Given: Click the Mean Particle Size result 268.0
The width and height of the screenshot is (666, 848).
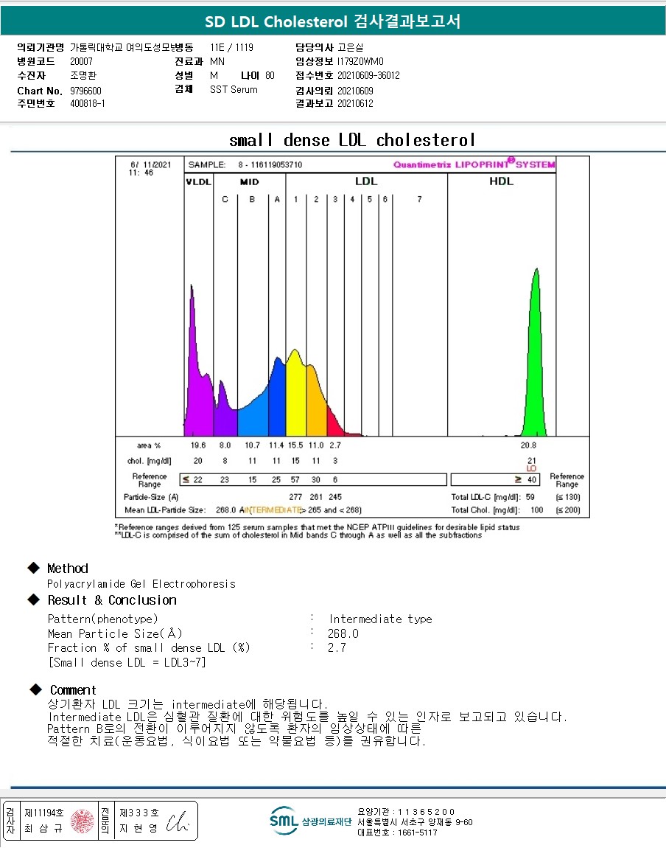Looking at the screenshot, I should [x=343, y=633].
